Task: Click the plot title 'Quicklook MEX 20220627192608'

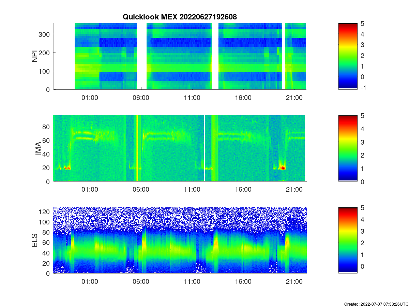Action: [x=180, y=17]
